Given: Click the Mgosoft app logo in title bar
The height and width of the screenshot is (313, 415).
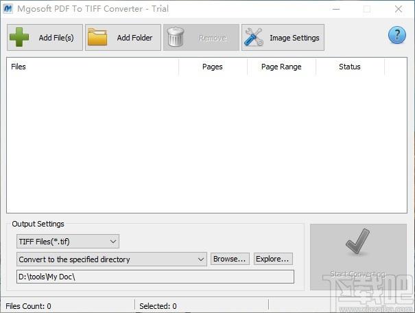Looking at the screenshot, I should [x=8, y=9].
